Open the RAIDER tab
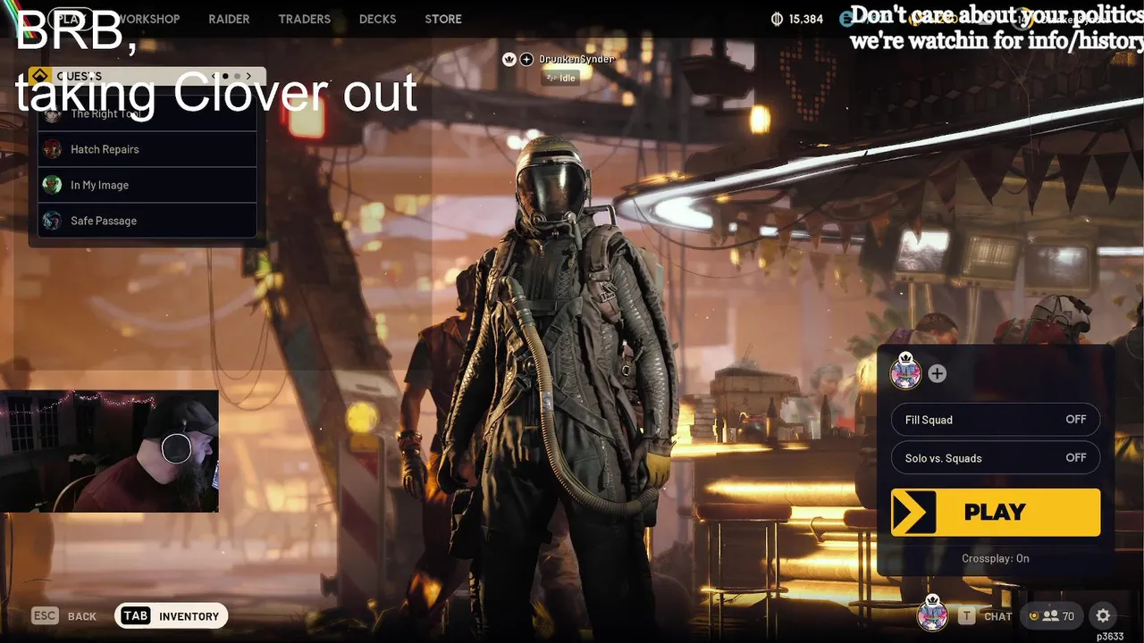The width and height of the screenshot is (1144, 643). pos(229,19)
